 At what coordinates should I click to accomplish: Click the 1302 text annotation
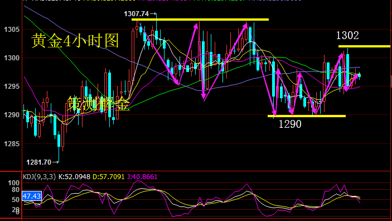point(347,36)
